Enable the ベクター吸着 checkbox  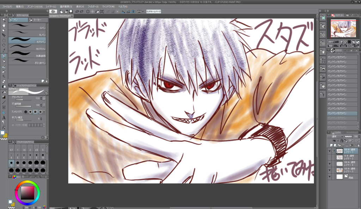tap(13, 125)
